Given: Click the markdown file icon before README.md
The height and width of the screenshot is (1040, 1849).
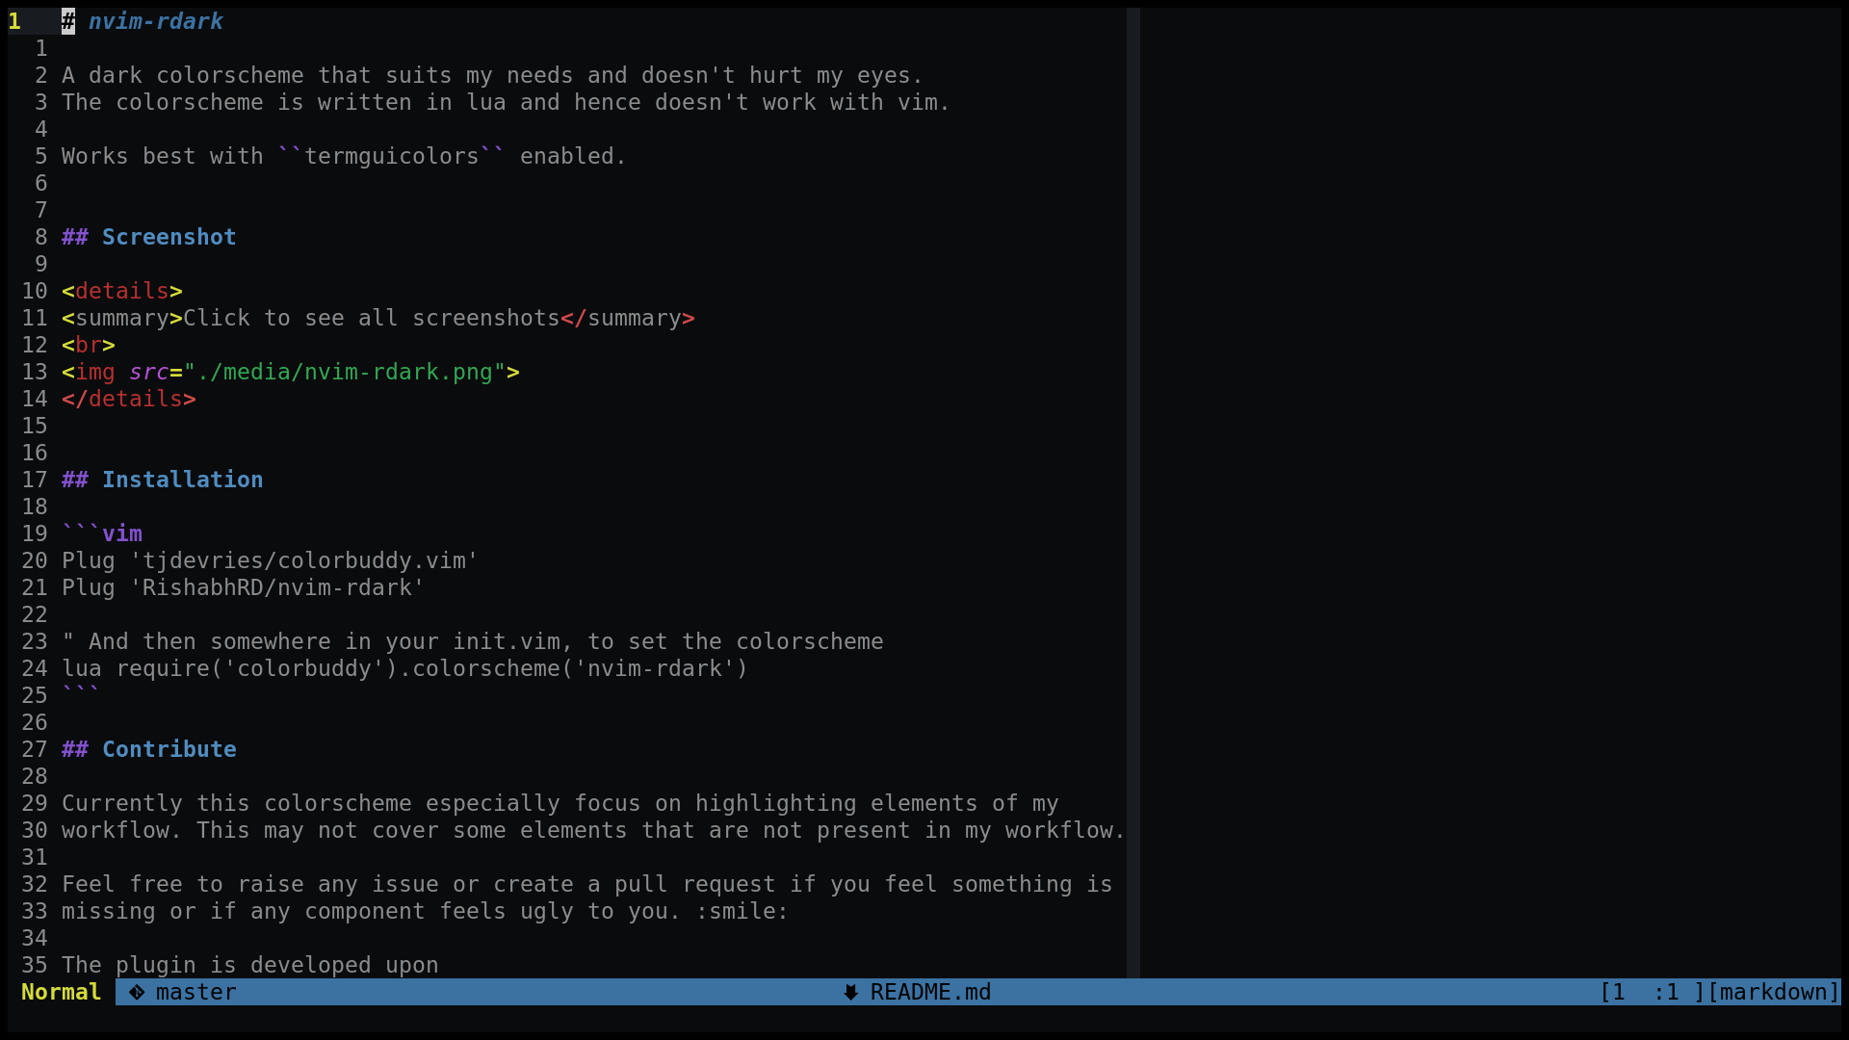Looking at the screenshot, I should coord(850,992).
